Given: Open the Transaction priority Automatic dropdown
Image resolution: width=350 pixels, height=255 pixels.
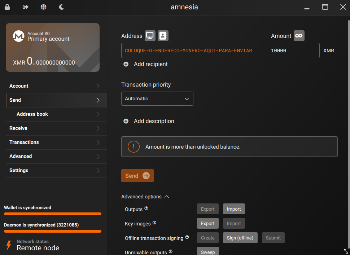Looking at the screenshot, I should pos(157,98).
